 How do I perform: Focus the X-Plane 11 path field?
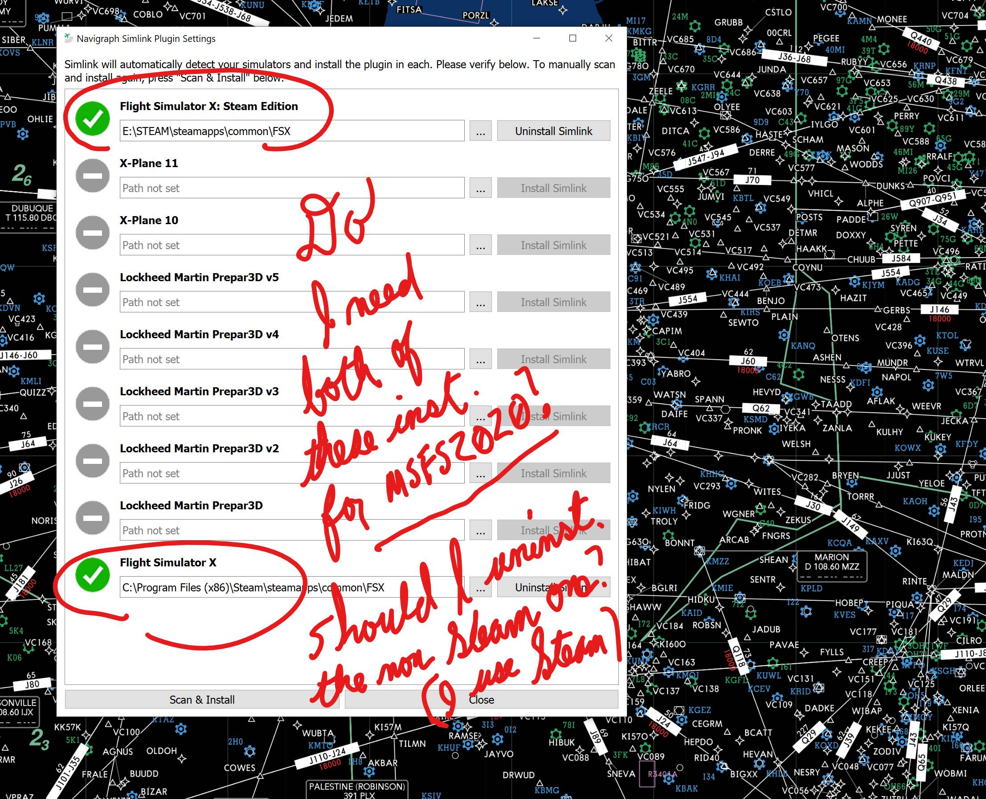point(292,188)
